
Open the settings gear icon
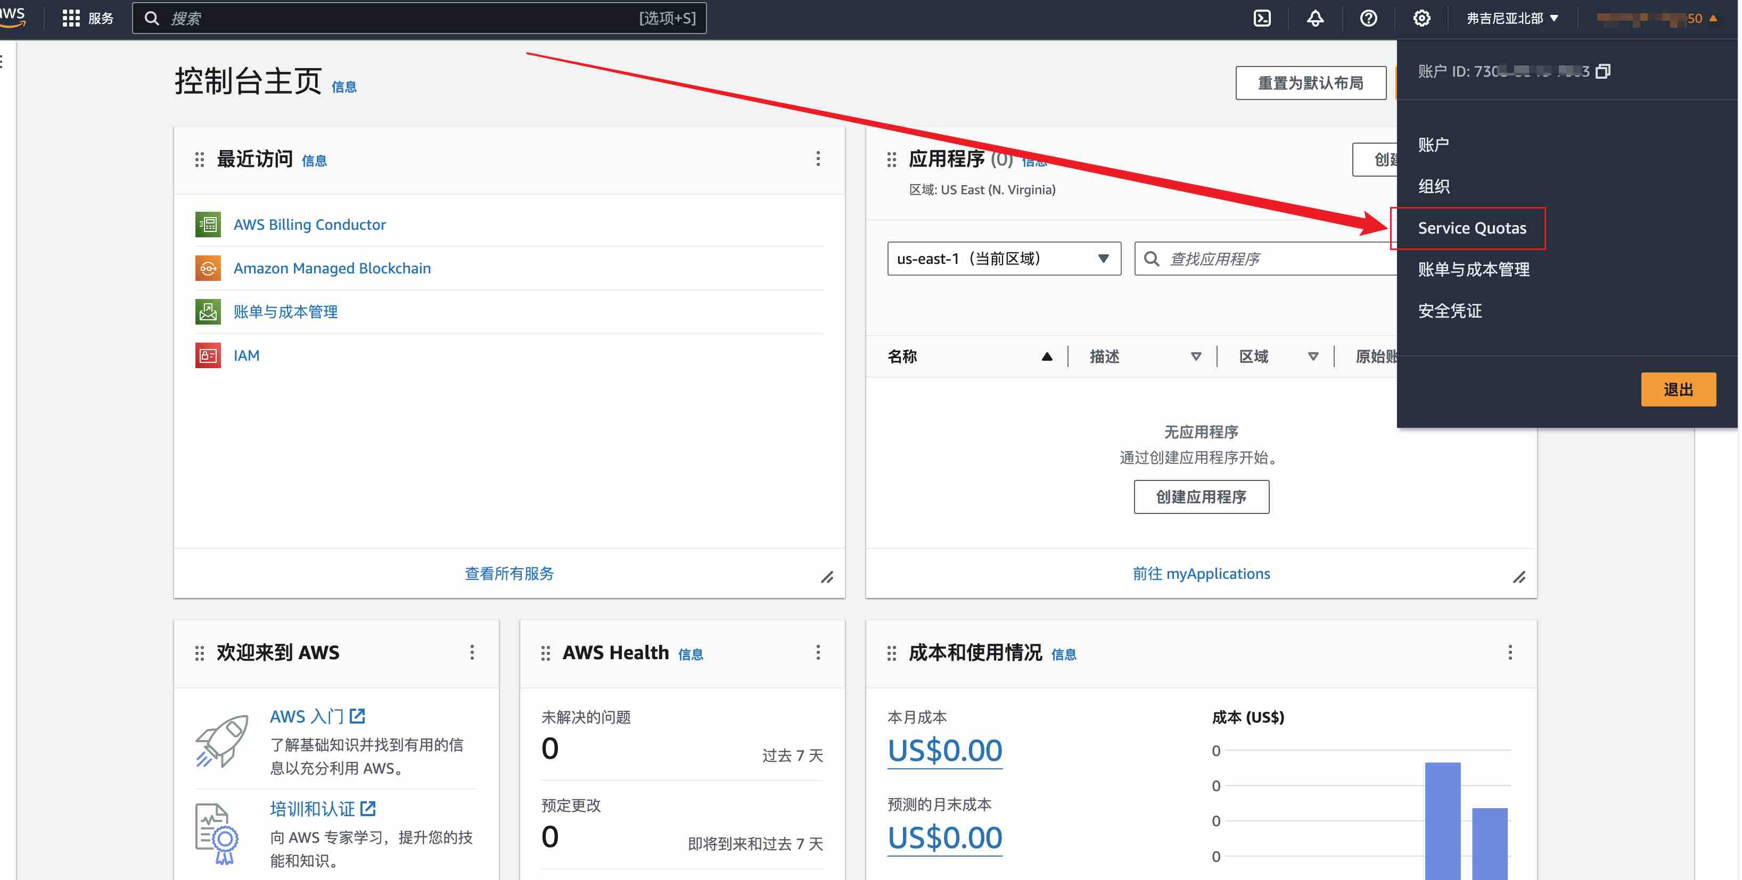tap(1421, 18)
